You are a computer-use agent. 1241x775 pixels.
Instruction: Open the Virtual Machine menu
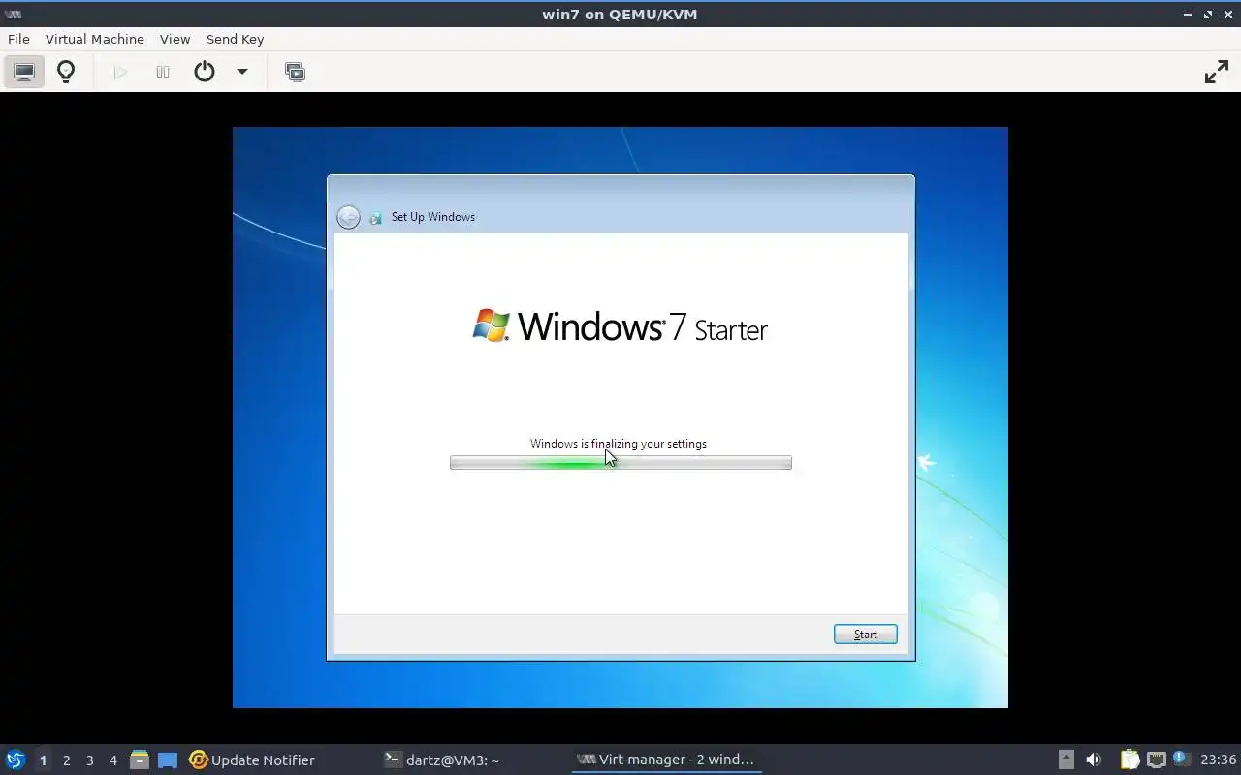tap(94, 39)
